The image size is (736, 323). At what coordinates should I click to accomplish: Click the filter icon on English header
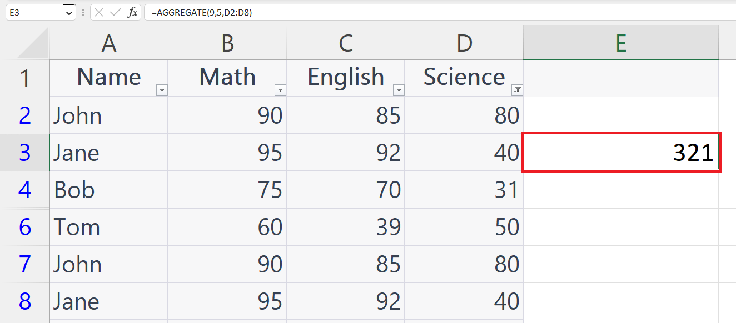click(399, 89)
